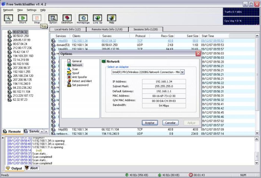
Task: Click the session icon in domain(53) row
Action: [x=53, y=45]
